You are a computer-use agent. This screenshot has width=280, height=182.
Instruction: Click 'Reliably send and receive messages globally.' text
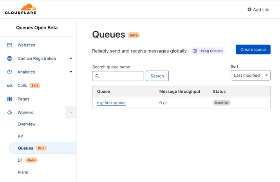pos(140,51)
